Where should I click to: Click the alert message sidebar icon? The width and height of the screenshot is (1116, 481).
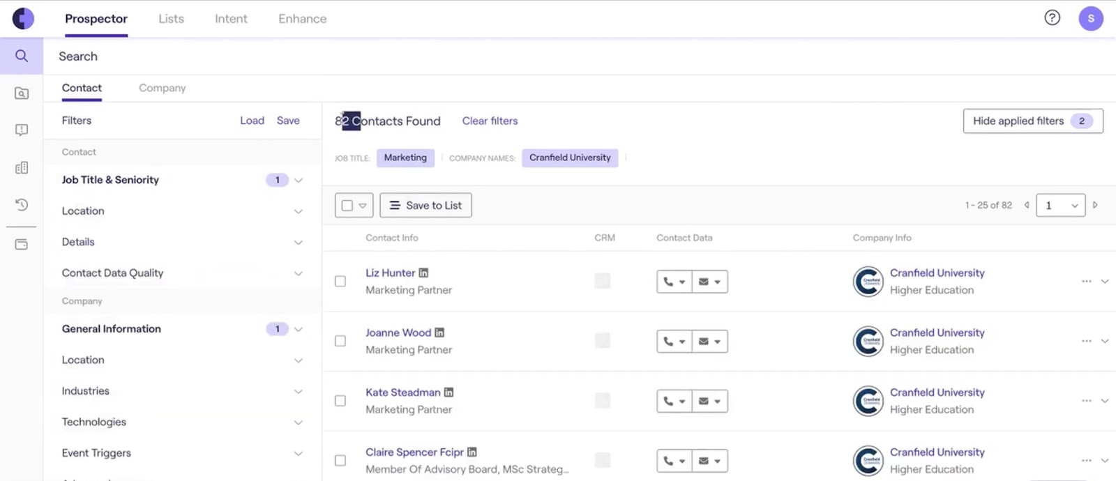tap(22, 130)
